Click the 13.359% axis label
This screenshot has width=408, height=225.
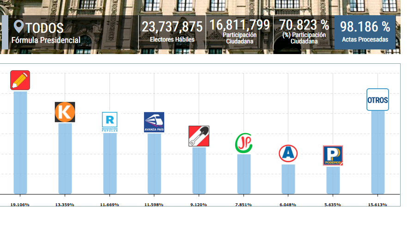[65, 205]
